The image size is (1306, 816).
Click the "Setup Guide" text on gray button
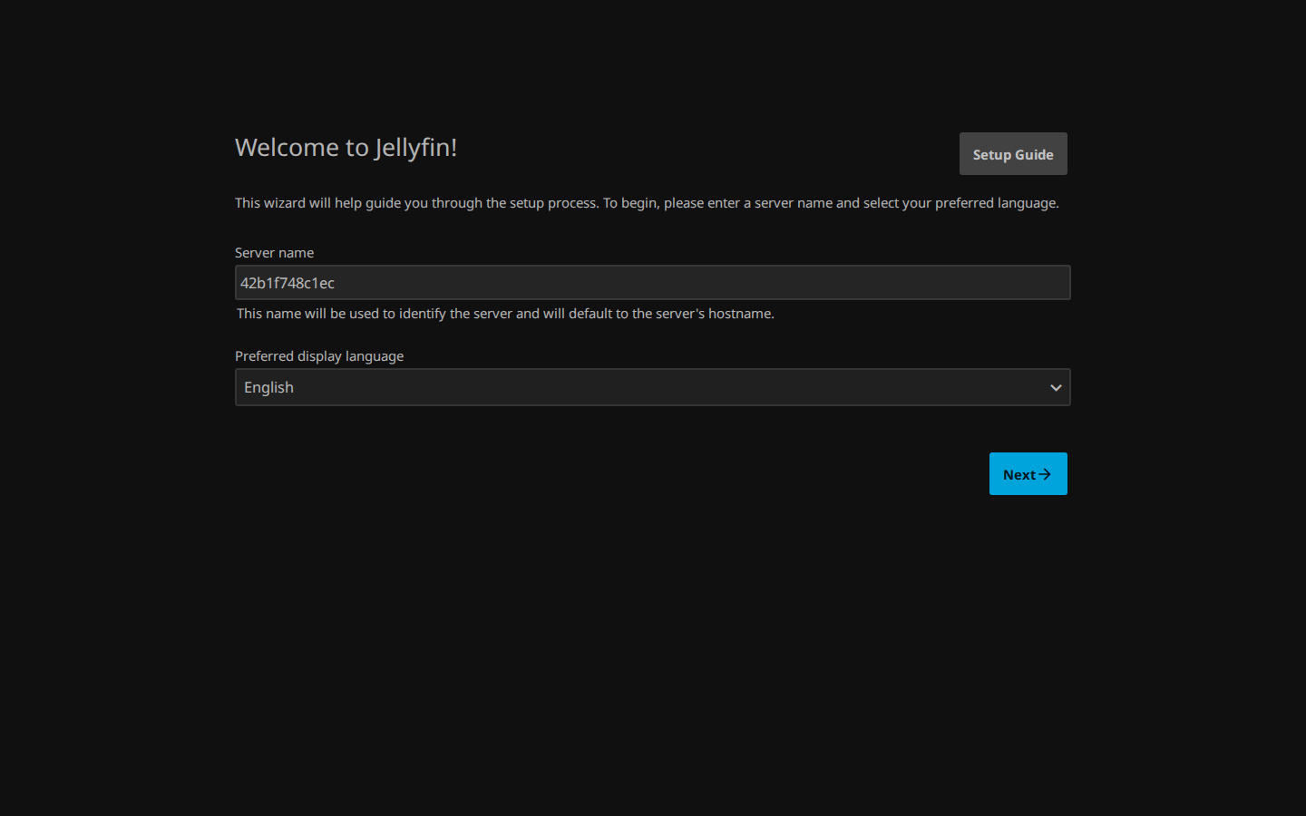pos(1013,155)
